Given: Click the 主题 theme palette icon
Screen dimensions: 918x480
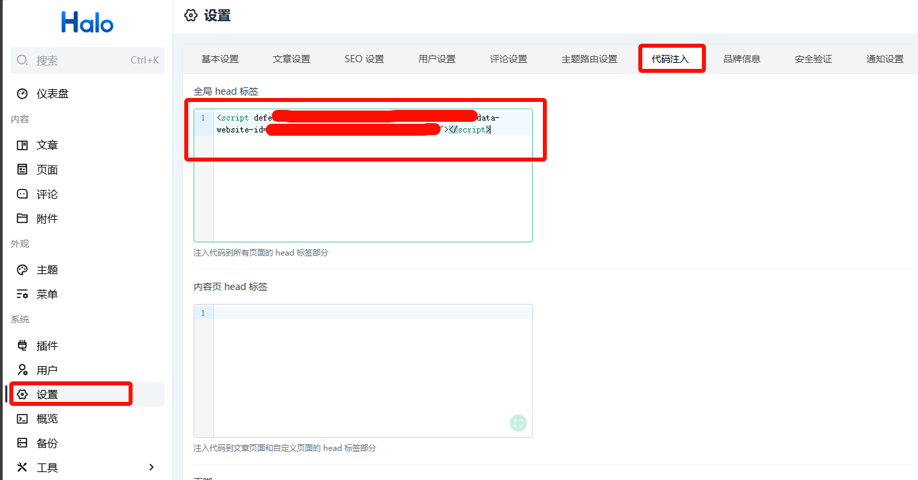Looking at the screenshot, I should point(23,269).
